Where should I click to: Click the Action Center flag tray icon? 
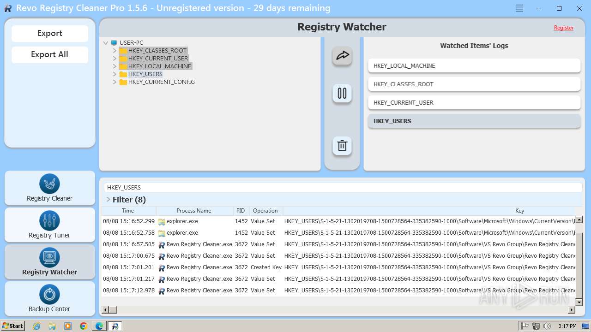525,326
